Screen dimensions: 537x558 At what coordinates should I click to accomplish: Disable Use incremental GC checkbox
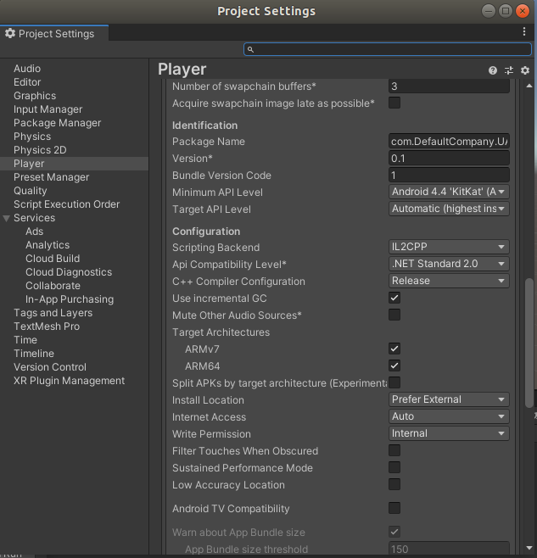coord(394,298)
